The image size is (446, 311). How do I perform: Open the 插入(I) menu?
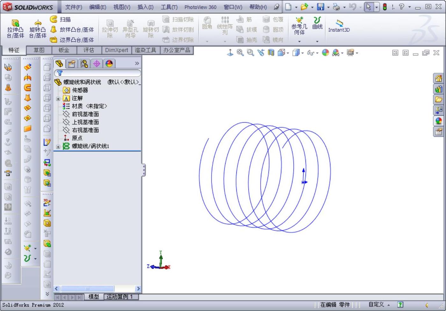tap(146, 7)
